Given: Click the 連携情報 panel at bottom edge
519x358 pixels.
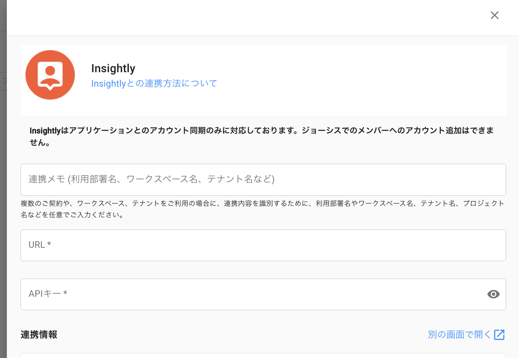Looking at the screenshot, I should (263, 356).
